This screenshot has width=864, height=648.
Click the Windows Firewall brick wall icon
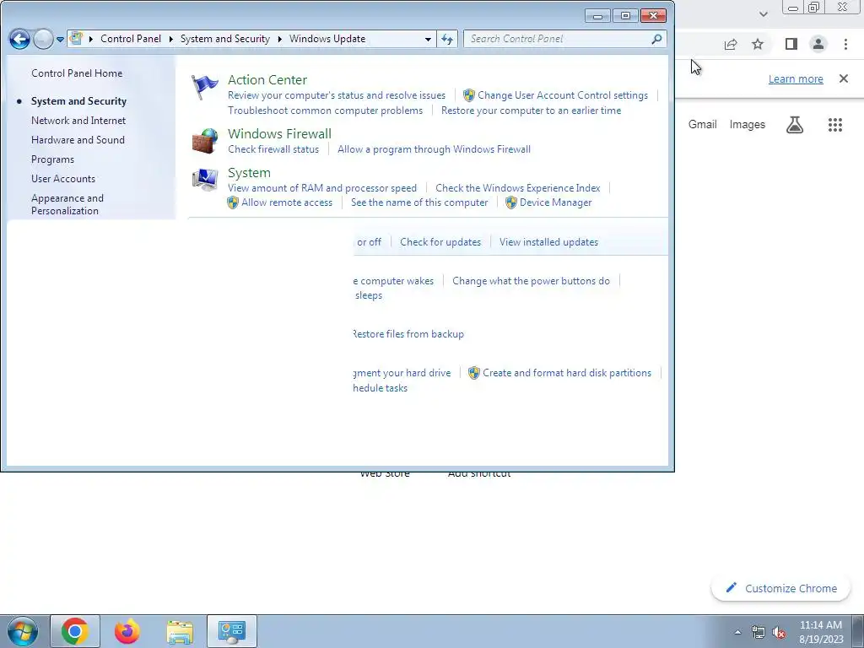click(204, 141)
